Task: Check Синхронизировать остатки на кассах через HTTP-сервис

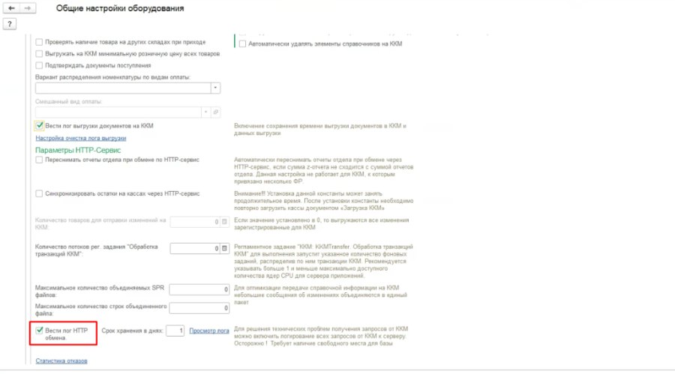Action: coord(39,193)
